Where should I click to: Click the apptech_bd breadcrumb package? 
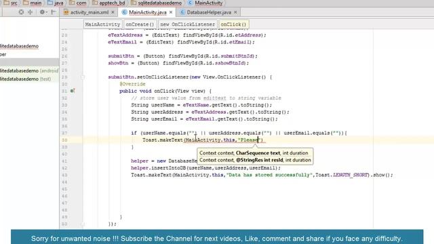108,3
